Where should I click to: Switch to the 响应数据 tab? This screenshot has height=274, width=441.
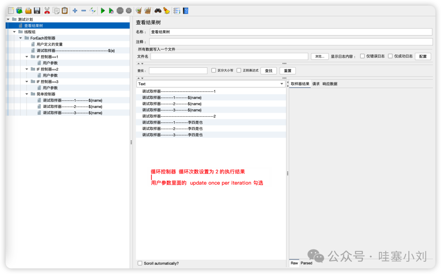(330, 84)
